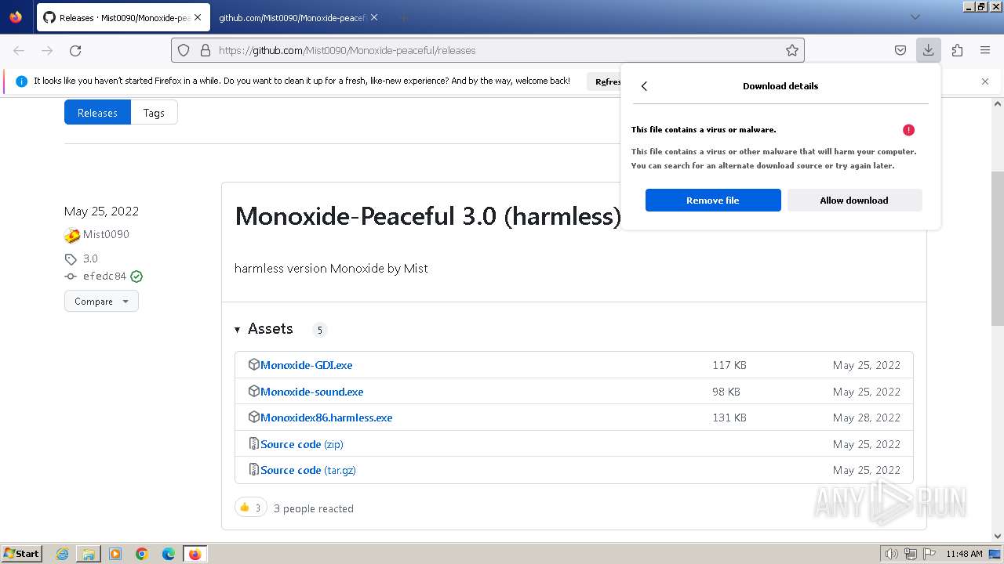Click the Assets count badge 5
Image resolution: width=1004 pixels, height=564 pixels.
pos(319,330)
